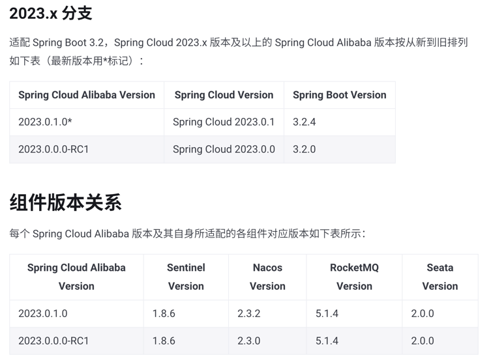The height and width of the screenshot is (364, 493).
Task: Select RocketMQ "5.1.4" in the 2023.0.0.0-RC1 row
Action: pos(327,341)
